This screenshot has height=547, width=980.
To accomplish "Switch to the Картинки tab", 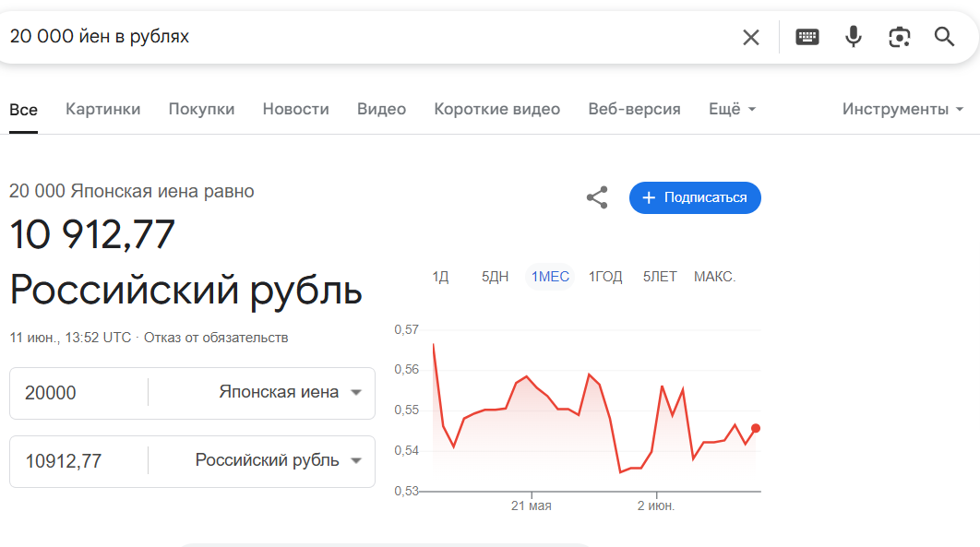I will pyautogui.click(x=103, y=109).
